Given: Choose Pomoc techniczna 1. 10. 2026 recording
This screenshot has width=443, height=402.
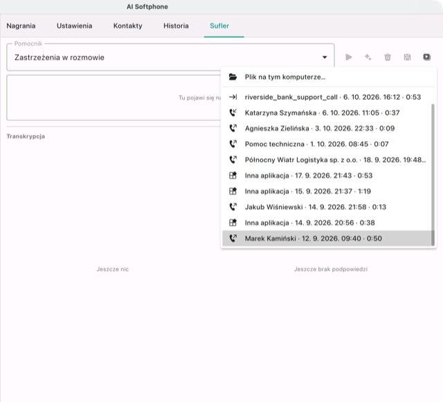Looking at the screenshot, I should [327, 144].
